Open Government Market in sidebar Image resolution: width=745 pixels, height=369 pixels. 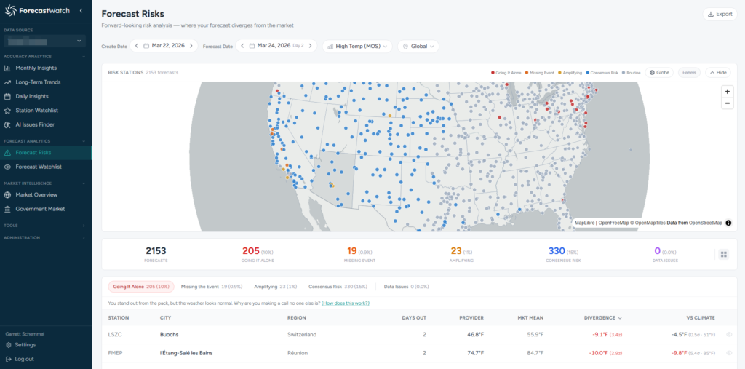[x=40, y=209]
